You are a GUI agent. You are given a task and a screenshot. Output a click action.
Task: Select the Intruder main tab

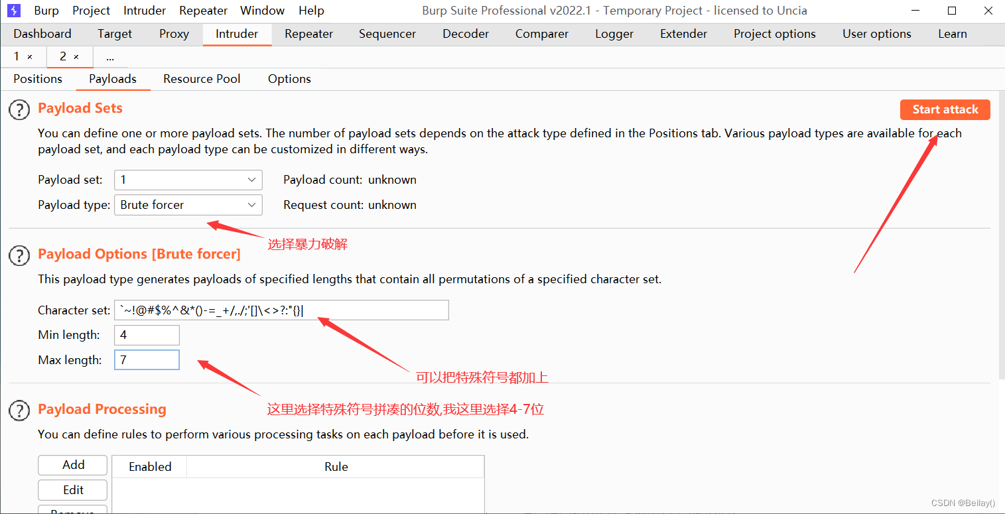coord(237,34)
